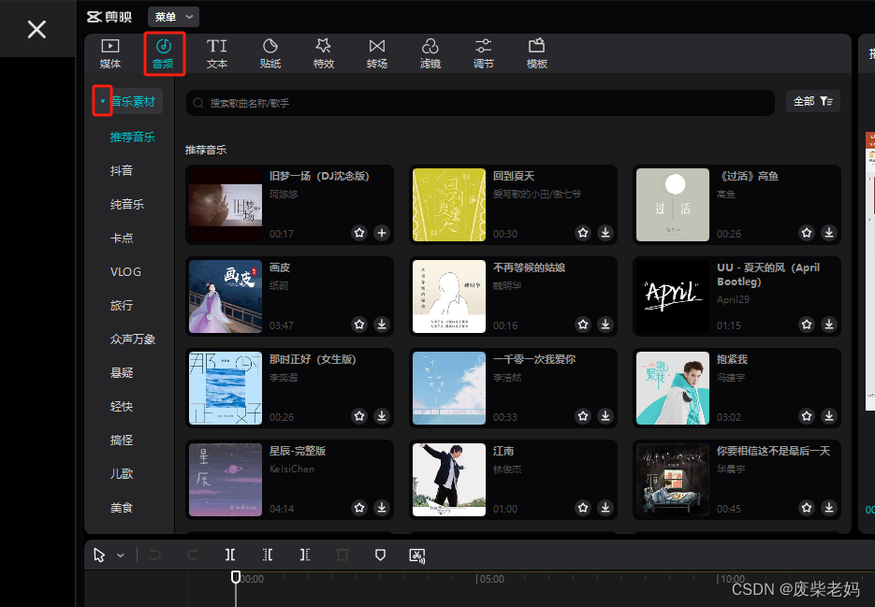Favorite the song 不再等候的姑娘
The image size is (875, 607).
pyautogui.click(x=583, y=325)
